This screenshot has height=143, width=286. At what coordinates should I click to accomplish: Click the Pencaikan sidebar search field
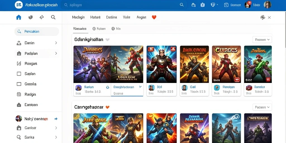pyautogui.click(x=37, y=31)
